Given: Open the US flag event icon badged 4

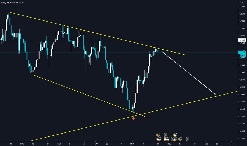Looking at the screenshot, I should 175,135.
